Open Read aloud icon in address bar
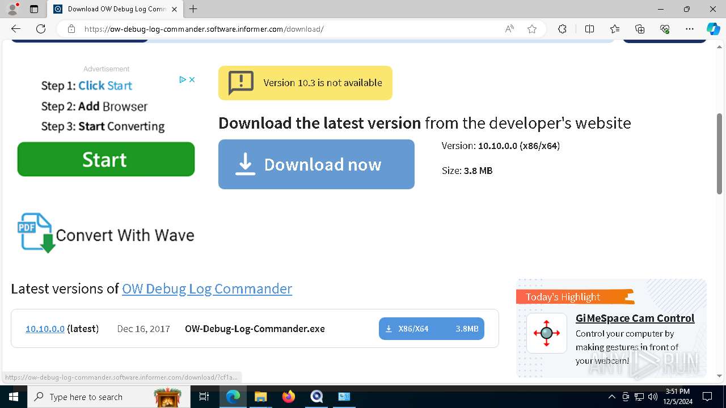This screenshot has width=726, height=408. tap(509, 29)
